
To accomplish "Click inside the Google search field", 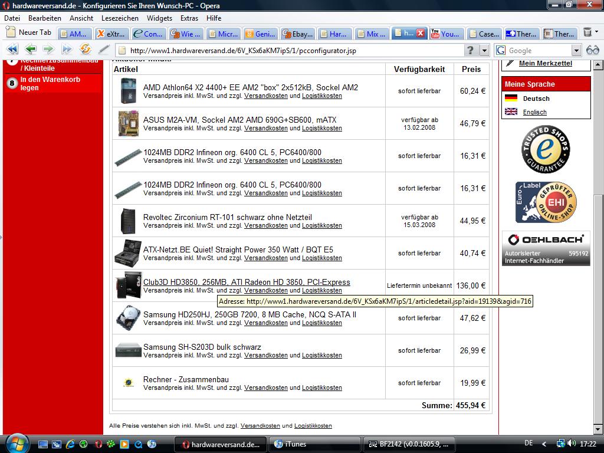I will (539, 51).
